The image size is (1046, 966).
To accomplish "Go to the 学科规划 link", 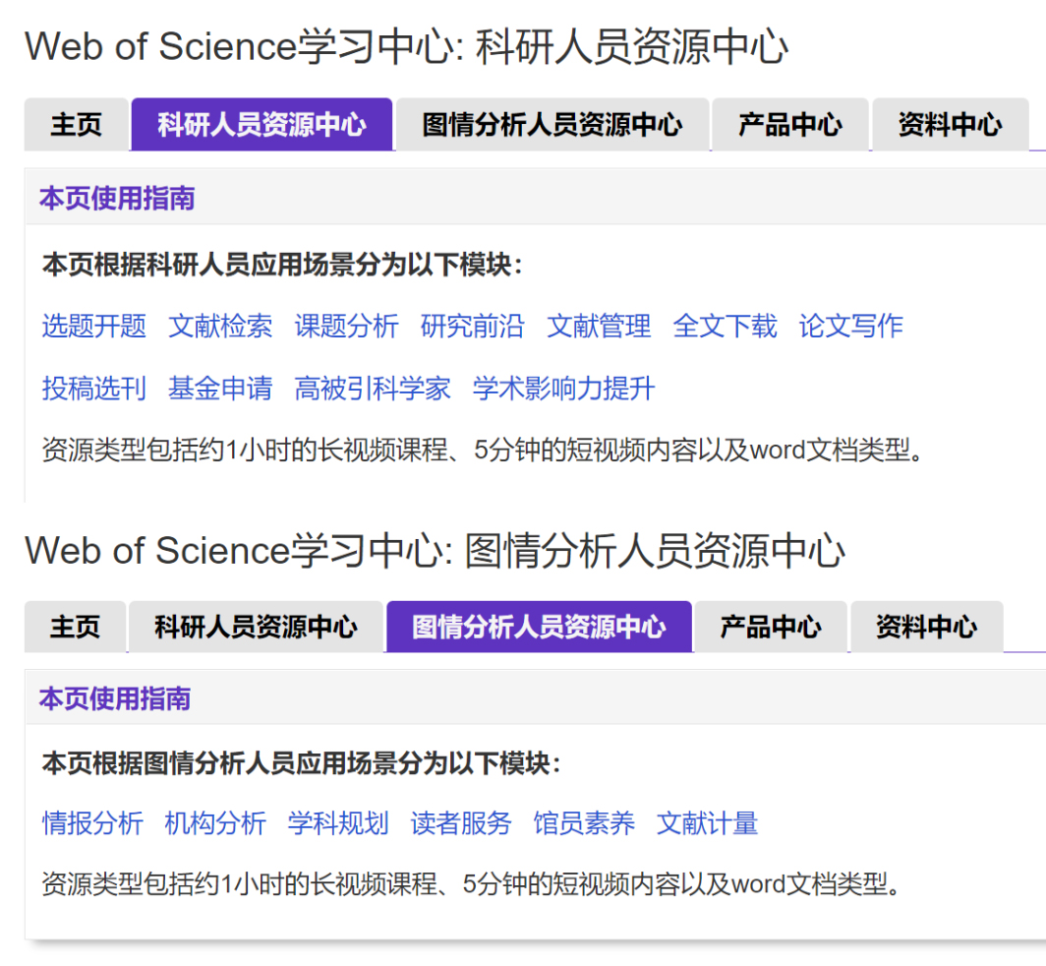I will [337, 823].
